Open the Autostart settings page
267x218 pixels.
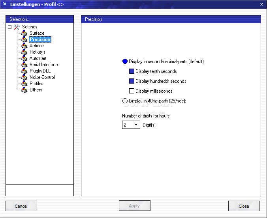coord(38,58)
